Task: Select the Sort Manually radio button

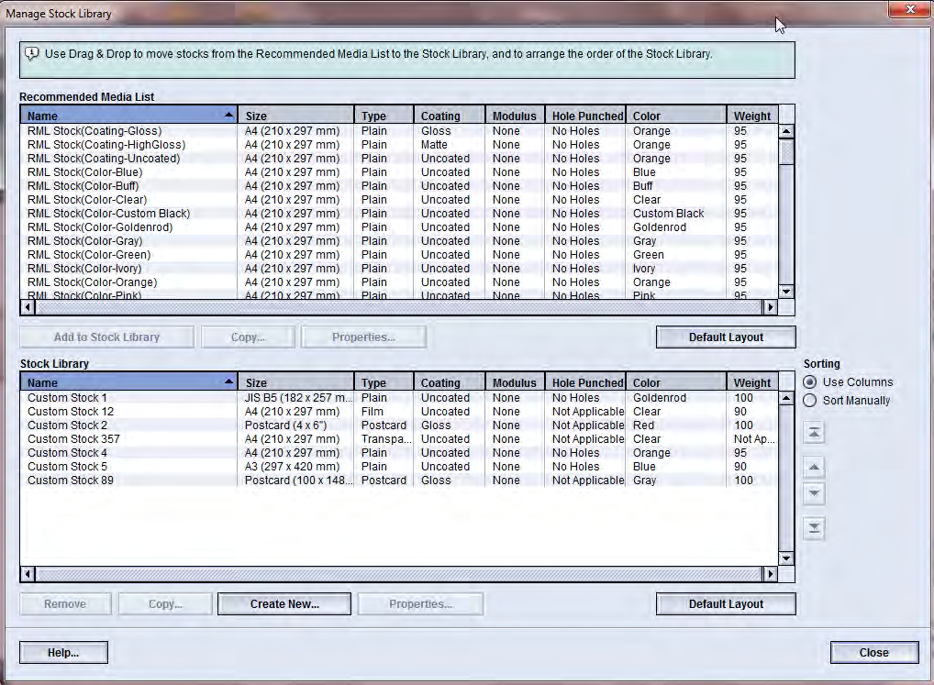Action: [809, 401]
